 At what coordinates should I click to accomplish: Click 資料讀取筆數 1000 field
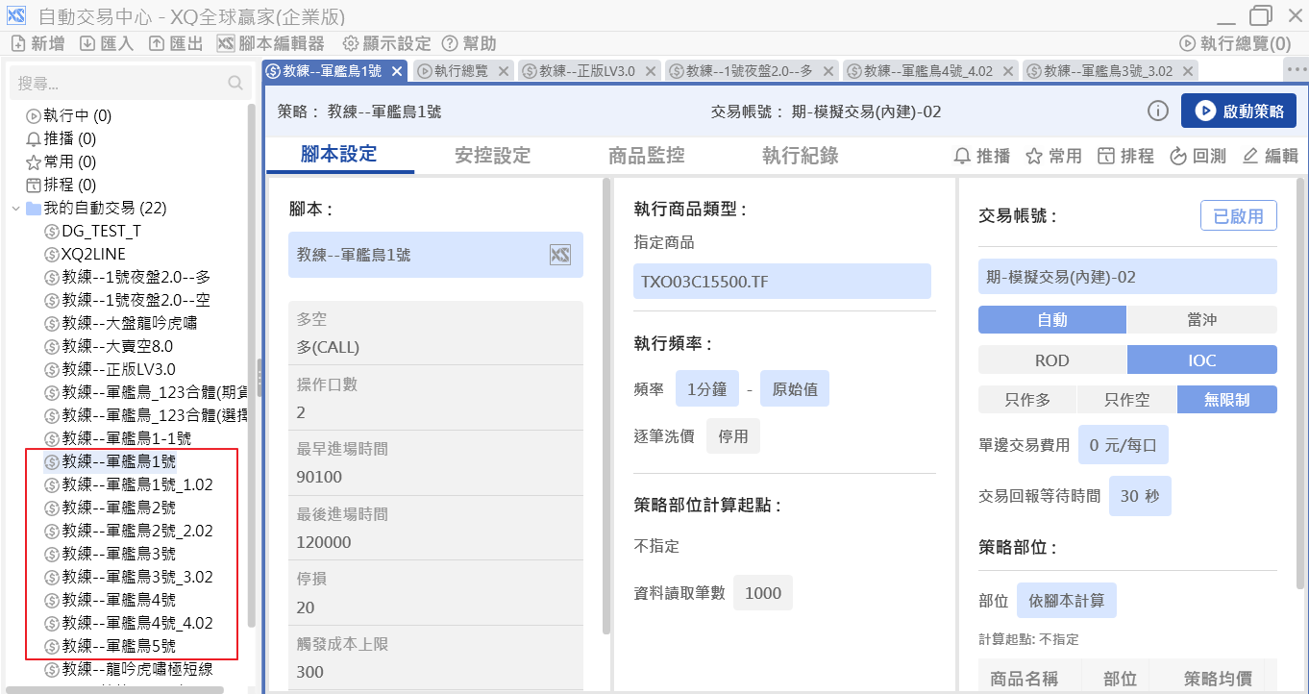[x=763, y=593]
